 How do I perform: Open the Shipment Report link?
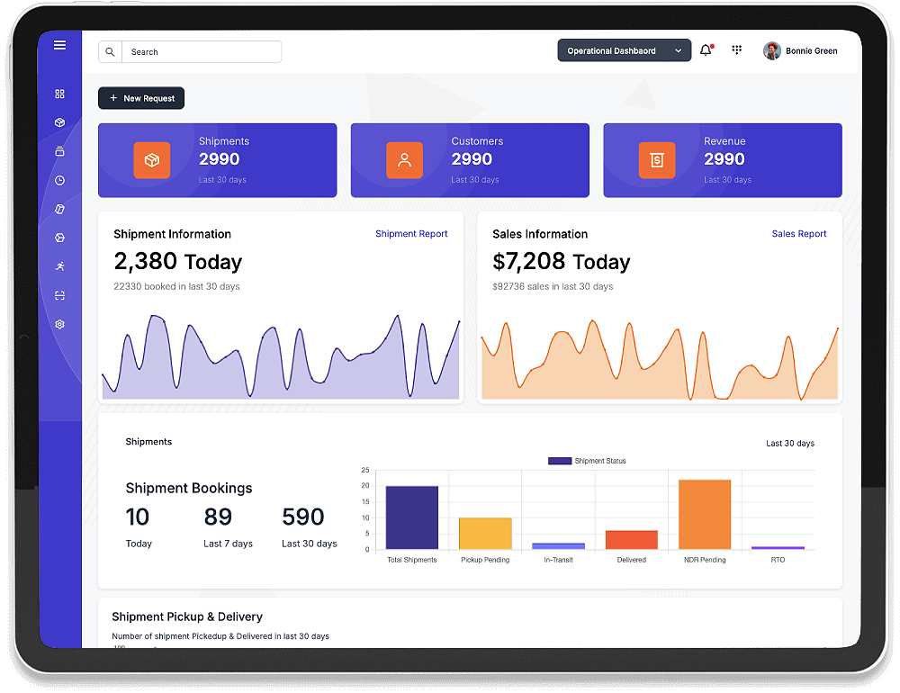coord(411,234)
